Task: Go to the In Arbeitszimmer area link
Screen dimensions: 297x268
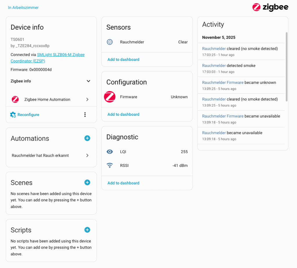Action: click(23, 8)
